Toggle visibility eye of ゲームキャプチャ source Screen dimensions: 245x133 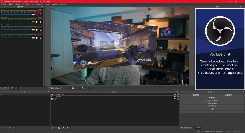175,94
